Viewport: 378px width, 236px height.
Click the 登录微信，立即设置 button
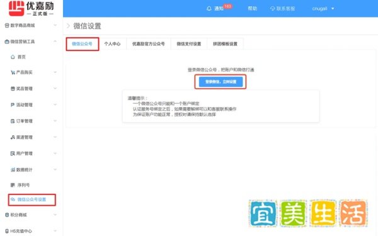coord(220,82)
